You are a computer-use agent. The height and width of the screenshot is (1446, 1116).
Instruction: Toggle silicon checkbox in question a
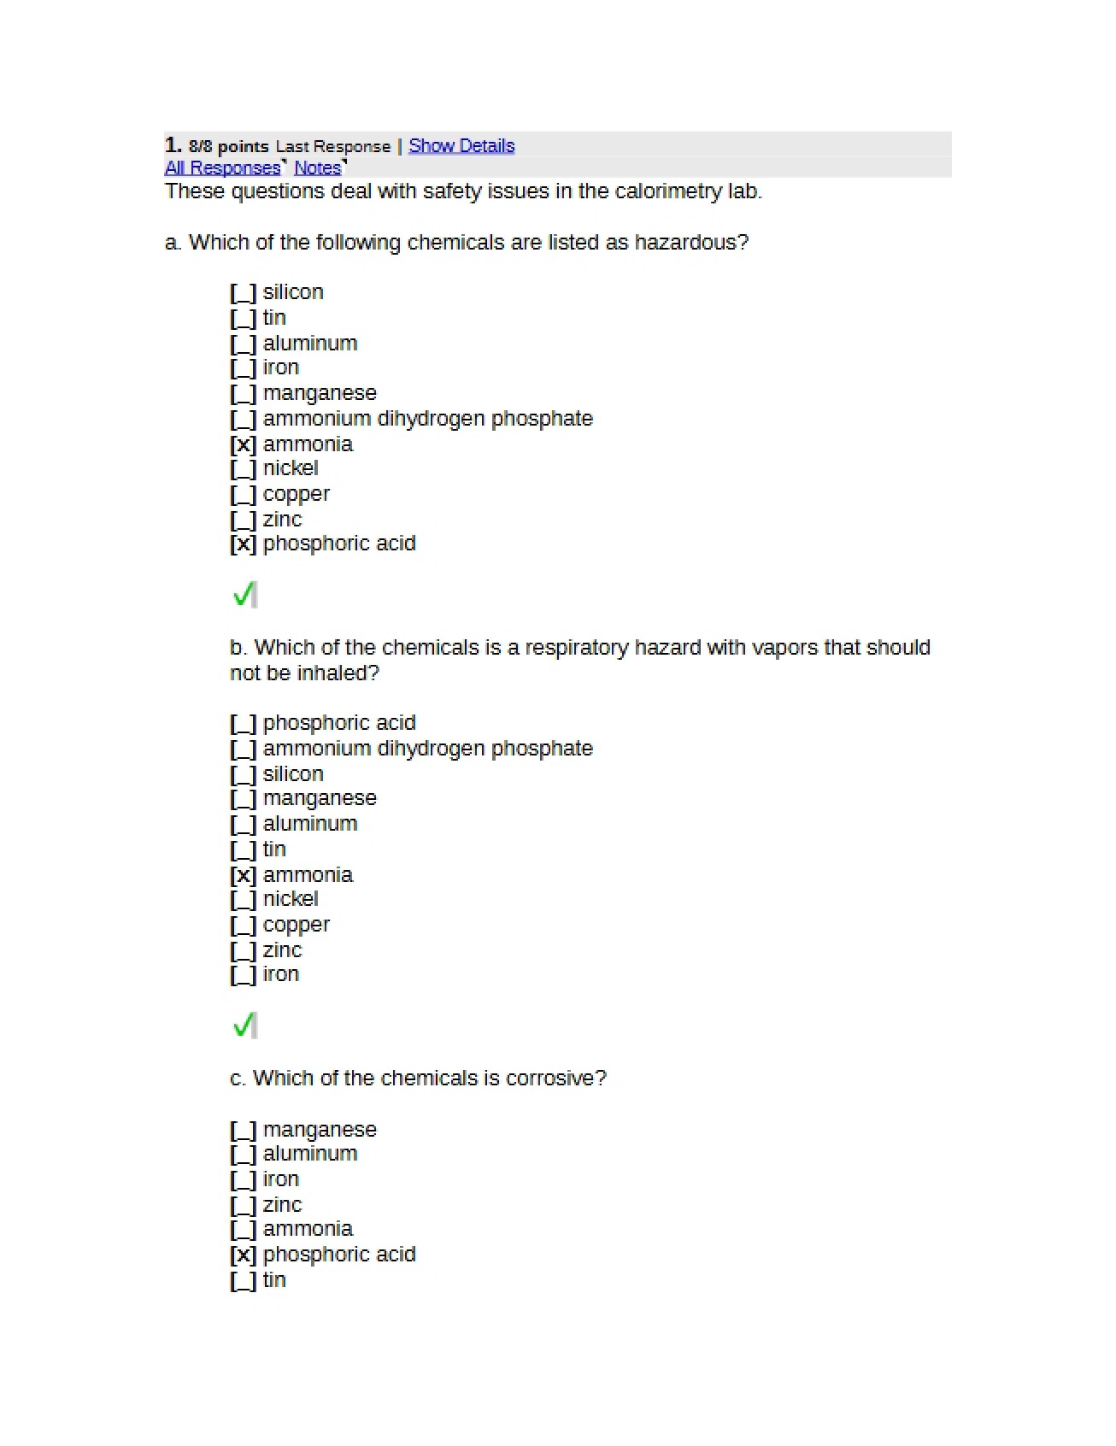point(244,293)
